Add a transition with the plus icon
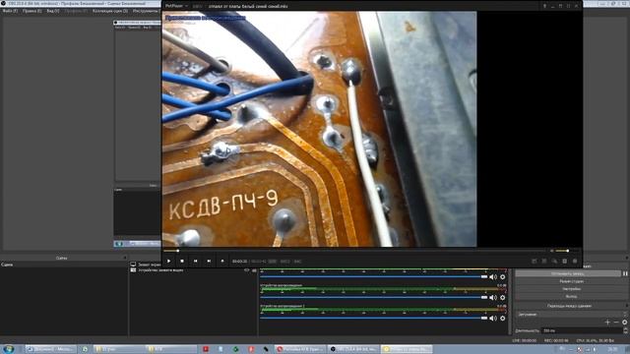The image size is (630, 354). pyautogui.click(x=607, y=322)
